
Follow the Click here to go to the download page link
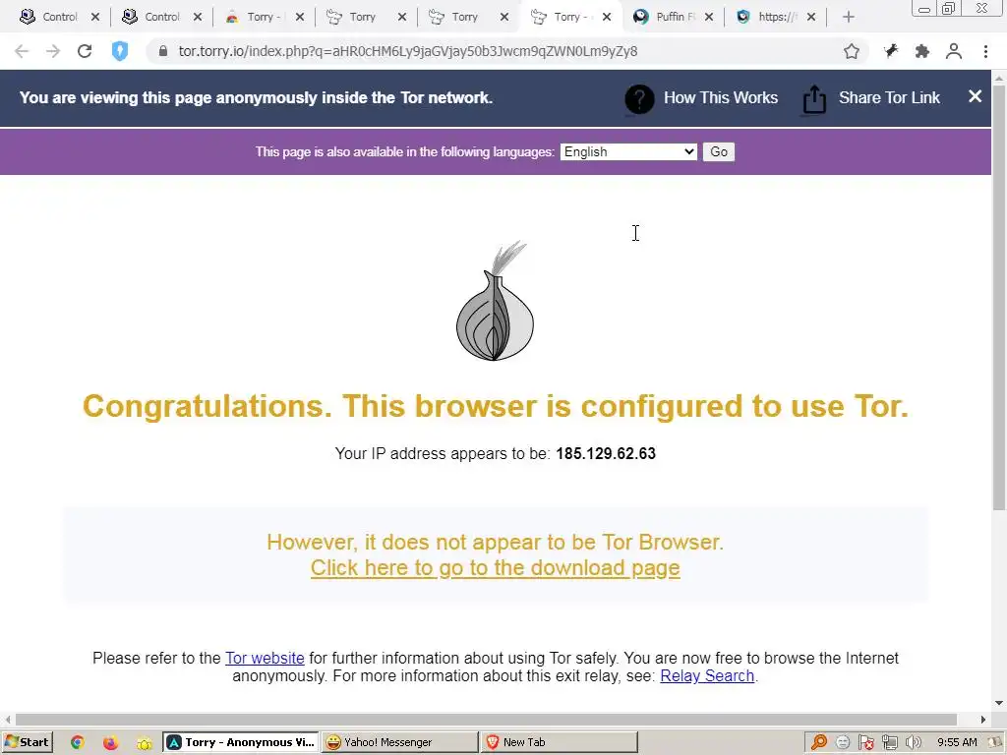[x=496, y=568]
